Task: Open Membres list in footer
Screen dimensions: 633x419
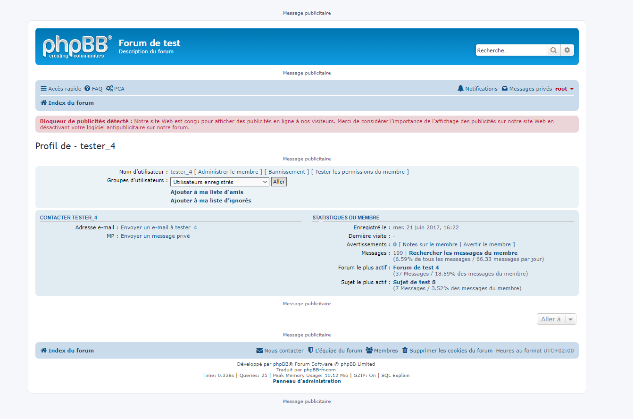Action: [x=382, y=351]
